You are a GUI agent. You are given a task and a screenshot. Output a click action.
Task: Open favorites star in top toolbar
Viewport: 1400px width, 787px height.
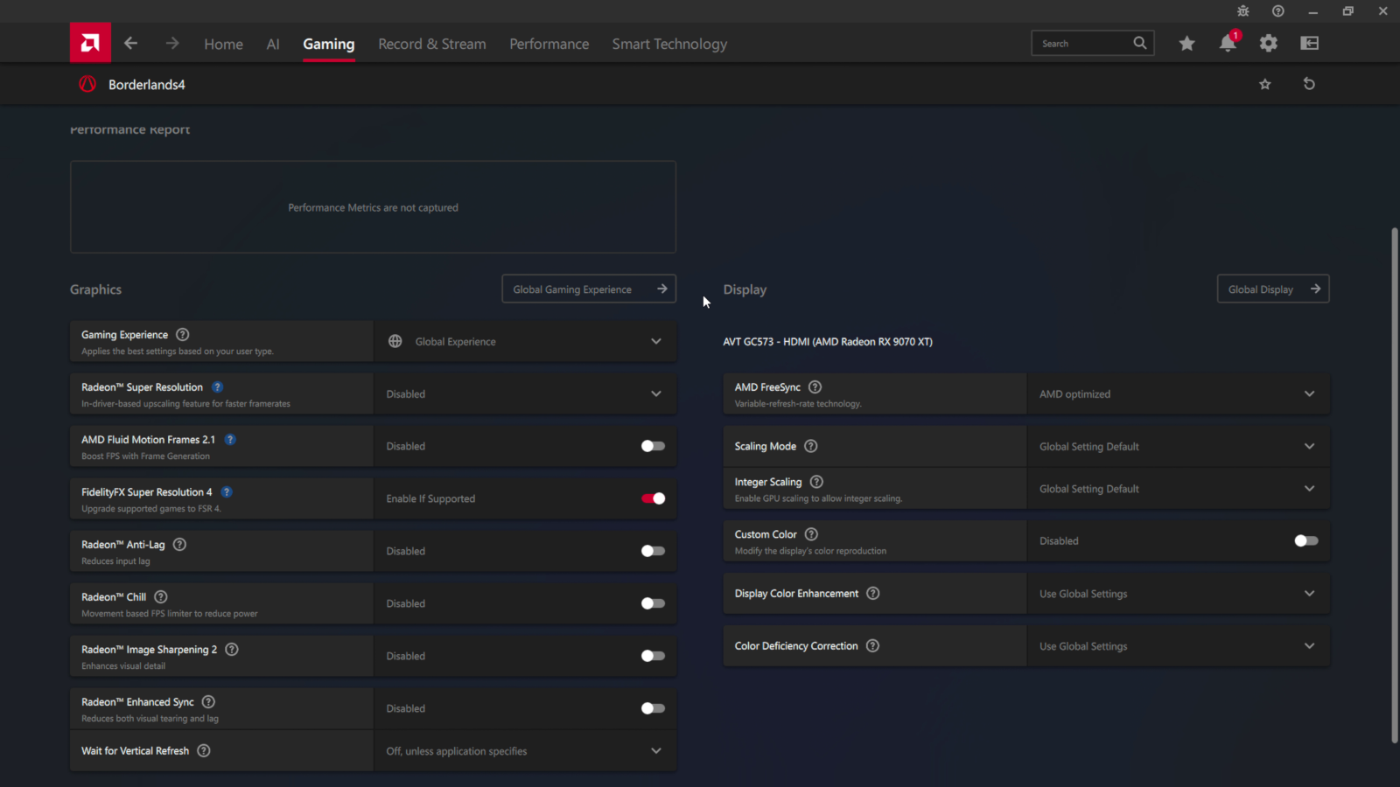(x=1186, y=43)
